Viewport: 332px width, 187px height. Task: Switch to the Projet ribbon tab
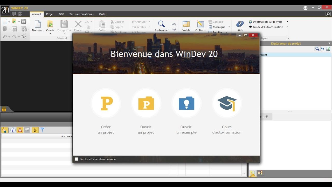[50, 14]
